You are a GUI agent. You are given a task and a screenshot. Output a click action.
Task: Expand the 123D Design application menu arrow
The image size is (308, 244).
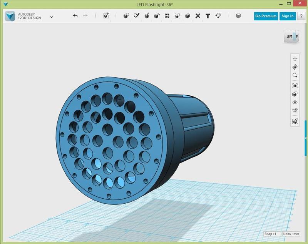point(52,17)
